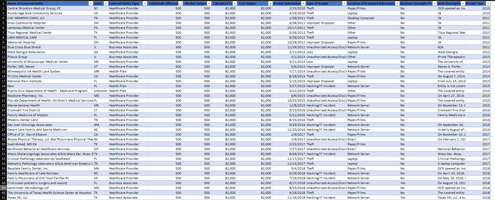Screen dimensions: 495x200
Task: Select the cell Tri-City Medical Center
Action: (x=50, y=76)
